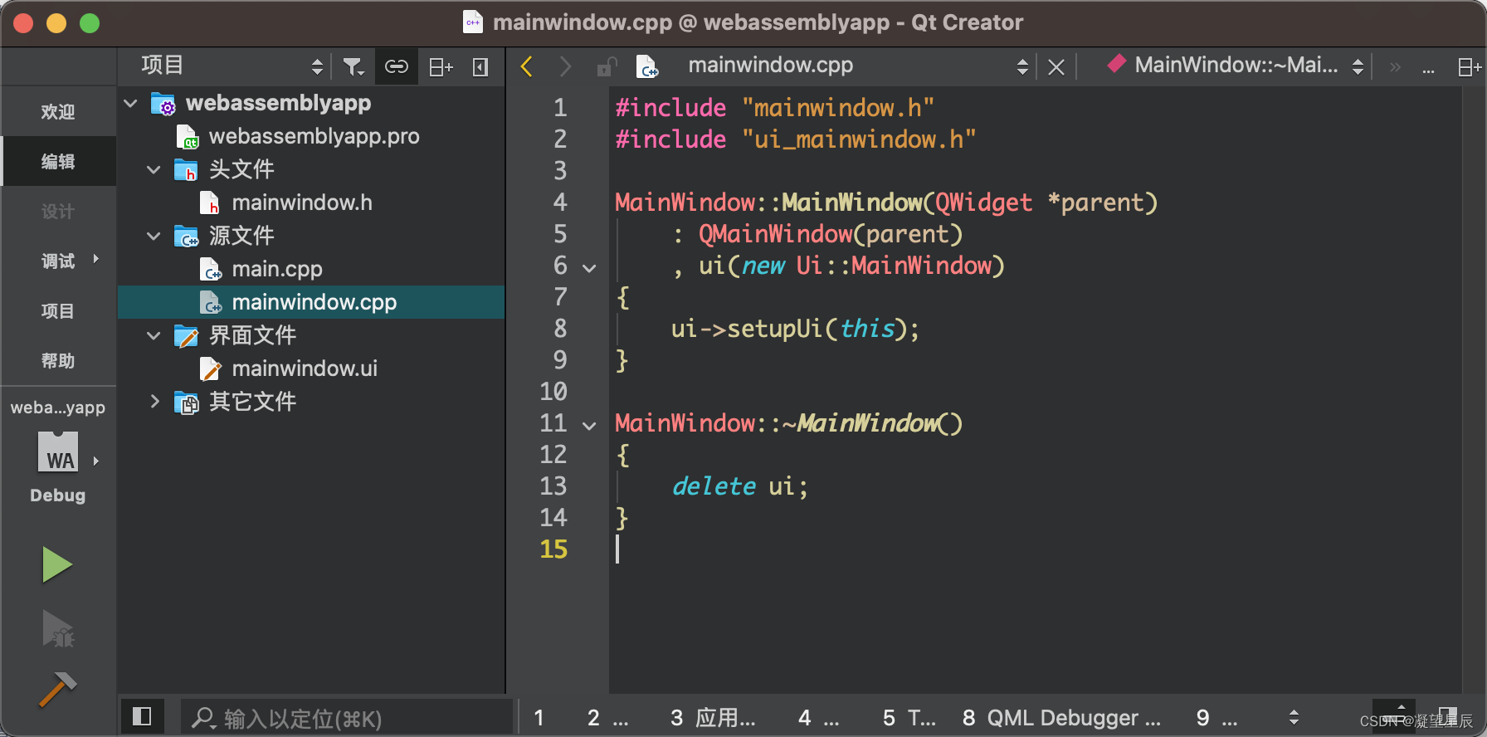Open output pane 9
This screenshot has height=737, width=1487.
(x=1216, y=717)
